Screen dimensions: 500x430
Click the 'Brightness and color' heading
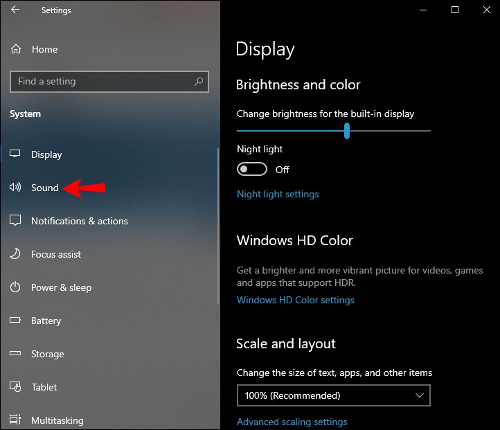[x=298, y=84]
